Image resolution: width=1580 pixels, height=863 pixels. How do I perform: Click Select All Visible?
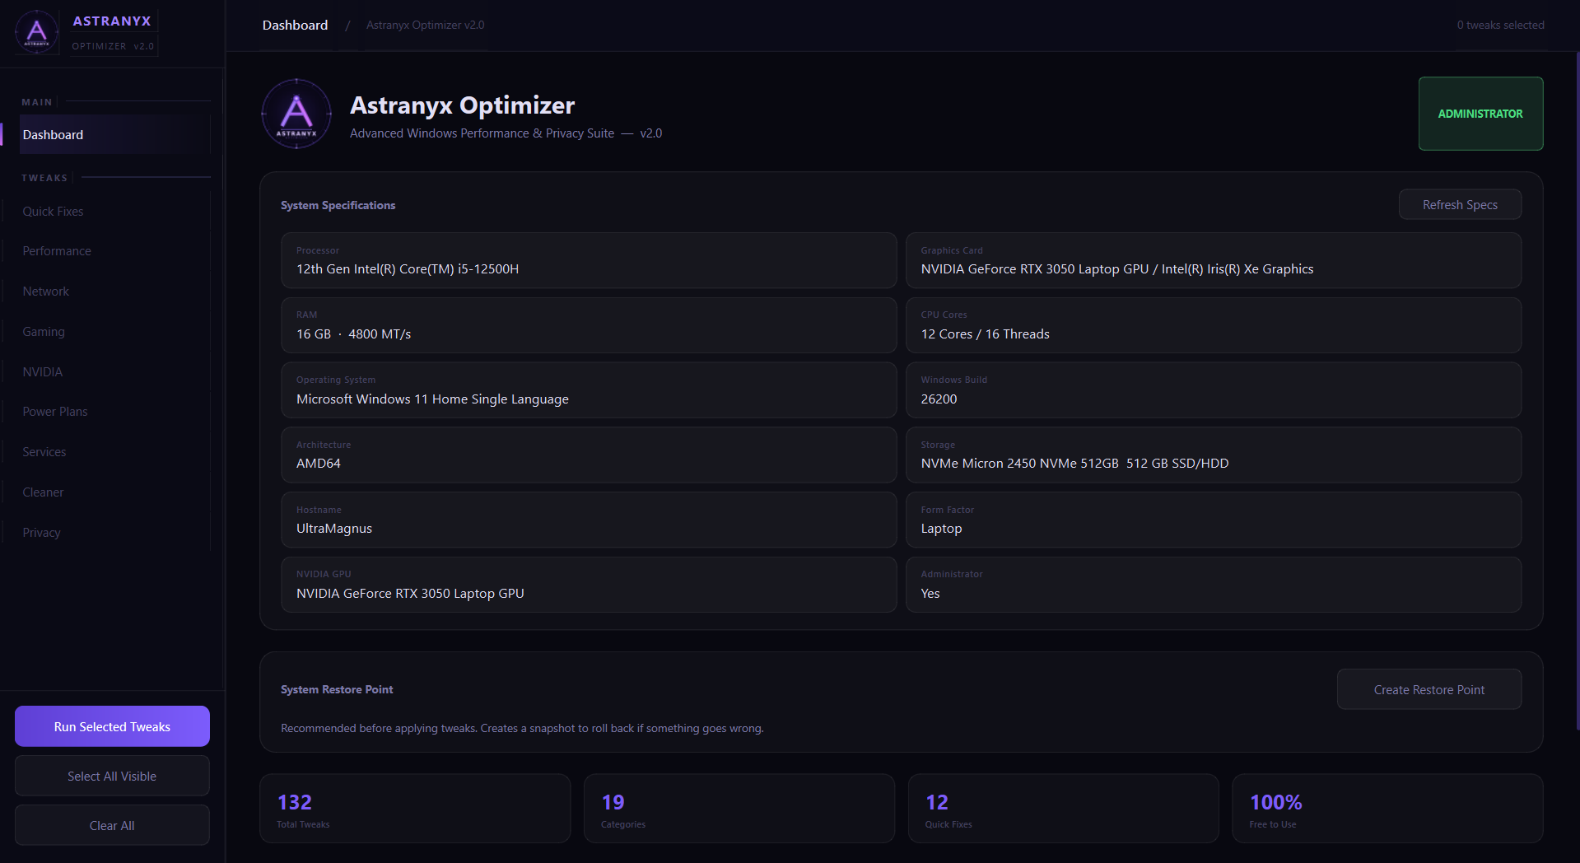coord(111,775)
